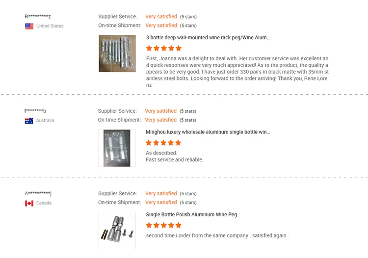Click reviewer name R*********z
Viewport: 368px width, 258px height.
(38, 16)
